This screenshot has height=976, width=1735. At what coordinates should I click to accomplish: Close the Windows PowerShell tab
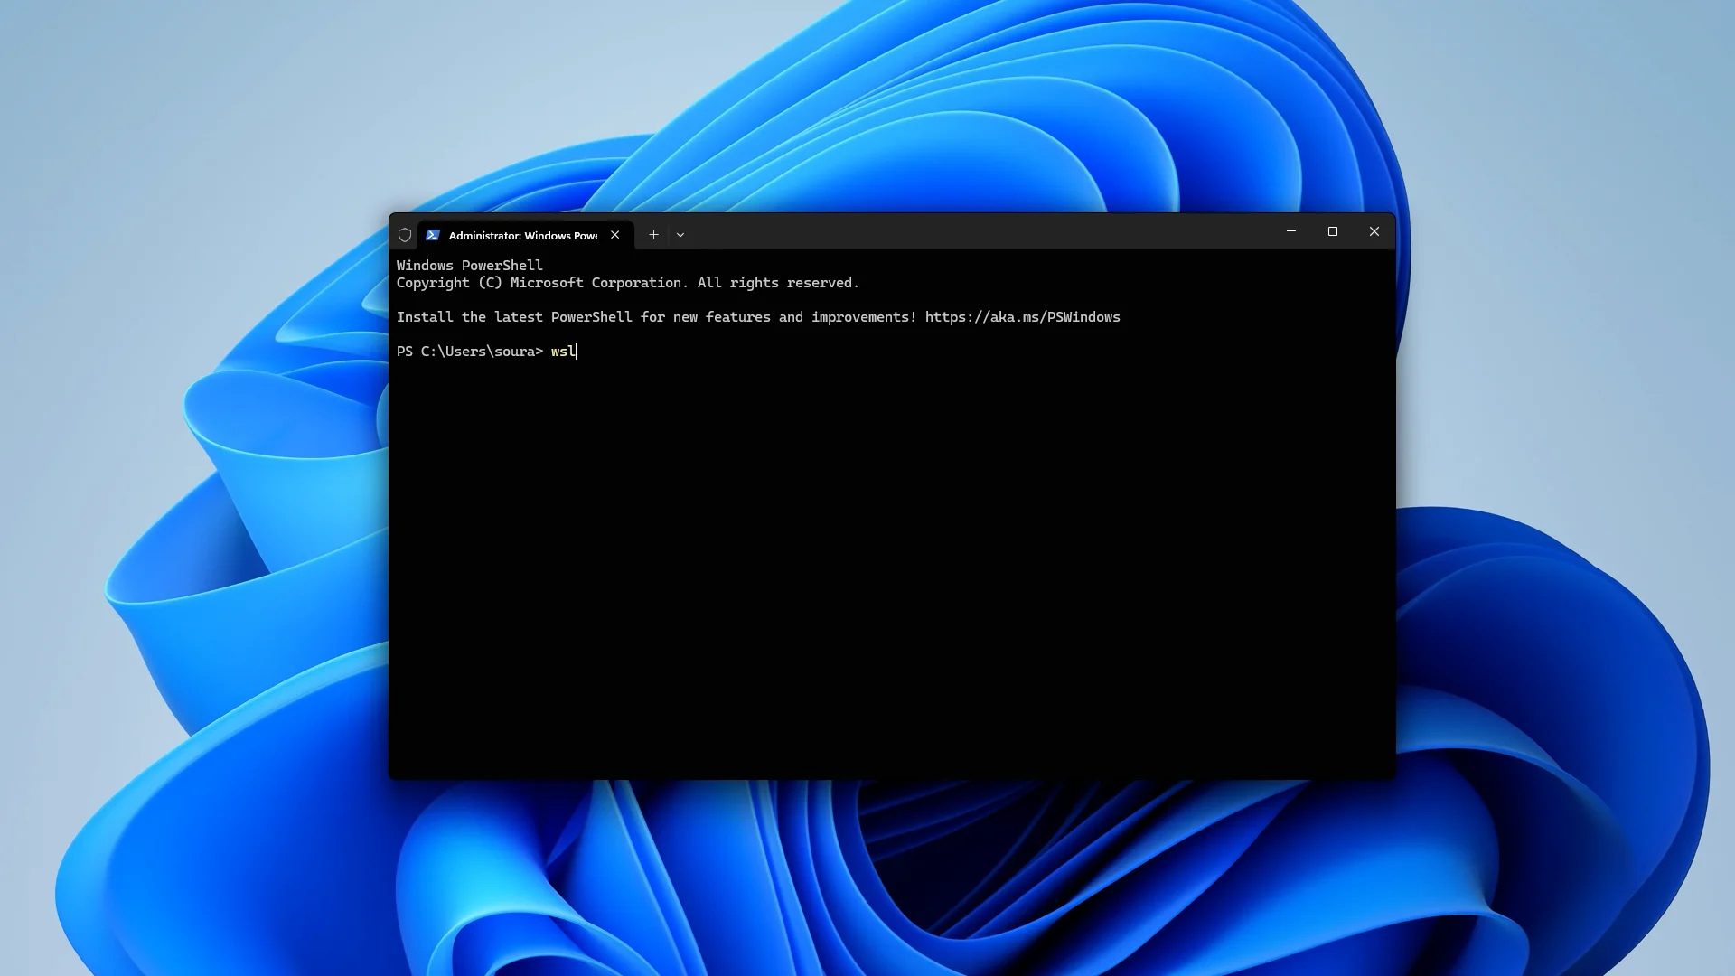point(614,235)
